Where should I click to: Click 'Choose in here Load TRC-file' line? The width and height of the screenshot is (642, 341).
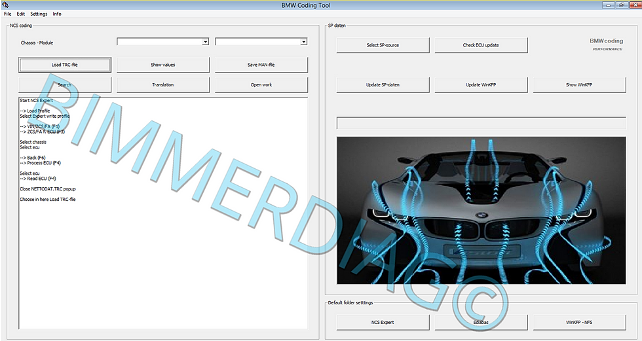tap(47, 200)
